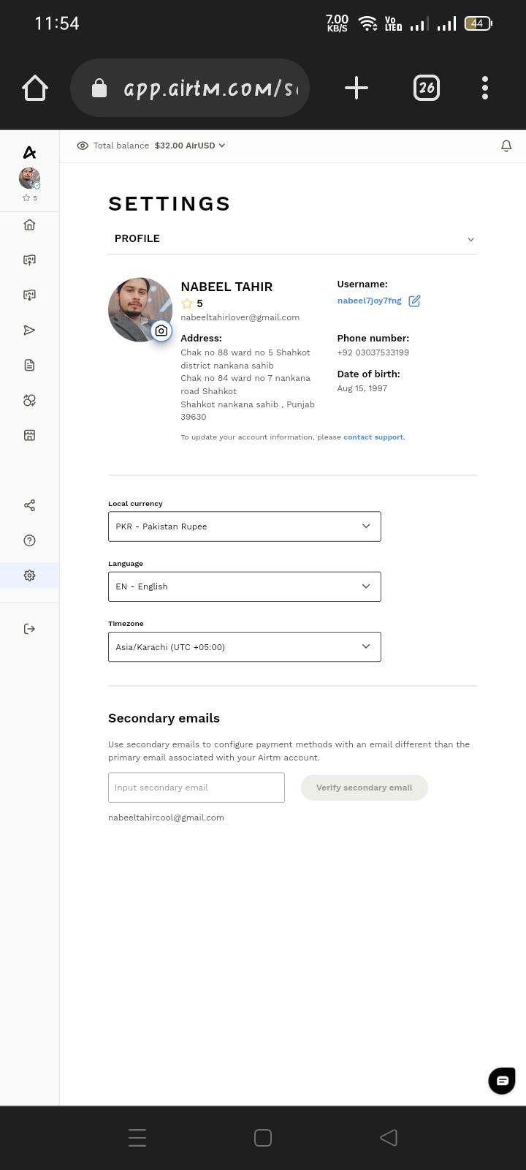Click Verify secondary email button

click(x=365, y=788)
